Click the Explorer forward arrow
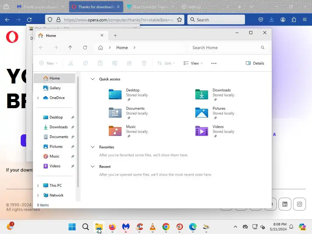Screen dimensions: 312x234 (x=56, y=48)
